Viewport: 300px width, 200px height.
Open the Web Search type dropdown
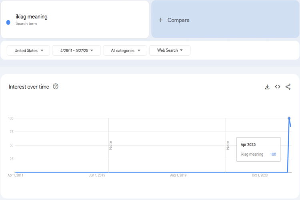click(x=170, y=50)
